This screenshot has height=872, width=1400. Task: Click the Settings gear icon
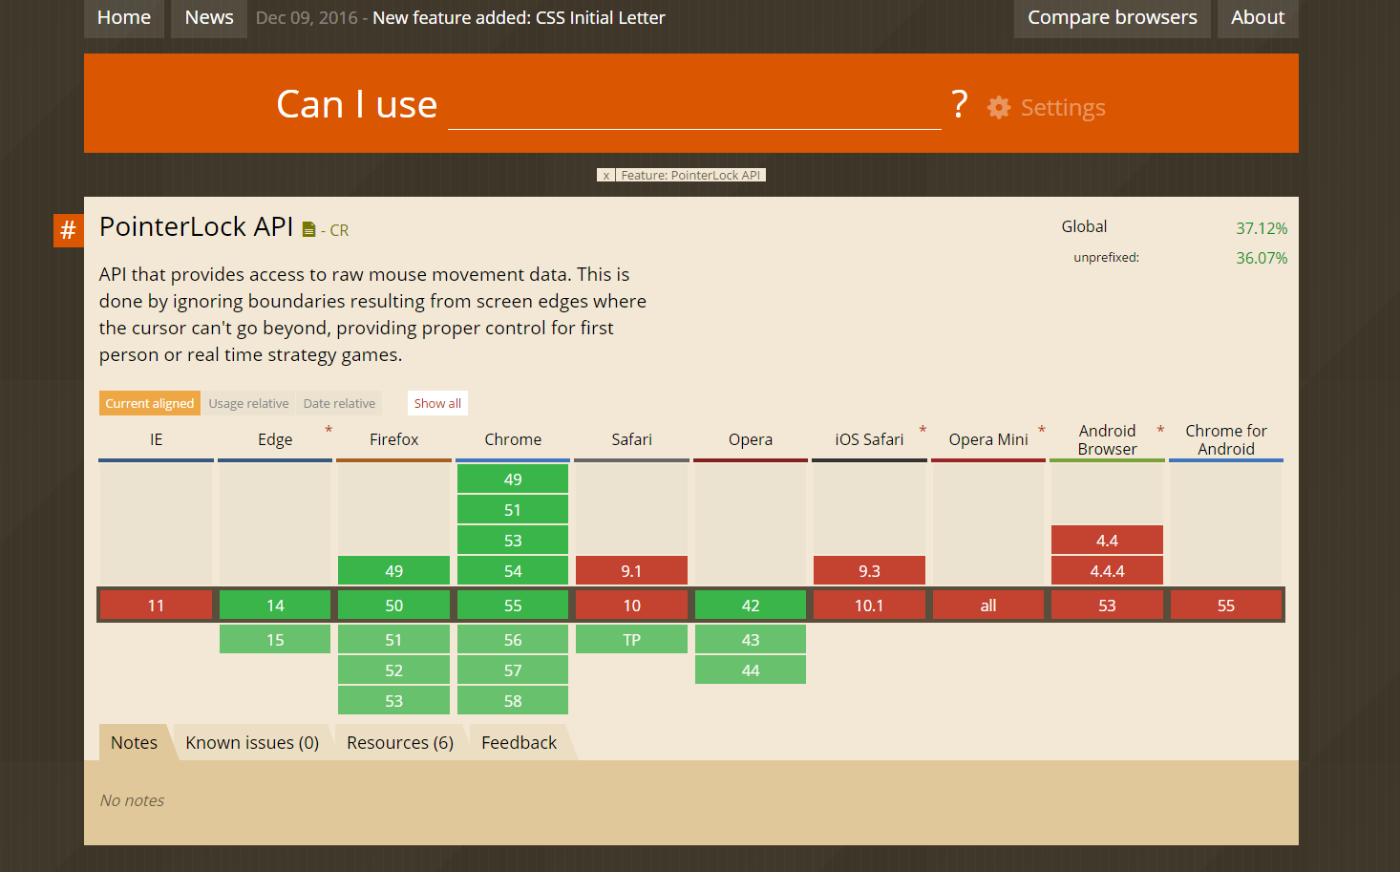(999, 107)
